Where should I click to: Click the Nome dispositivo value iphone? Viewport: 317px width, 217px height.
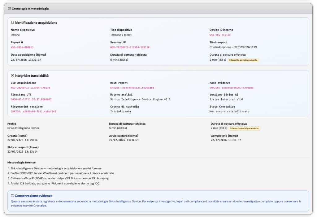click(15, 35)
